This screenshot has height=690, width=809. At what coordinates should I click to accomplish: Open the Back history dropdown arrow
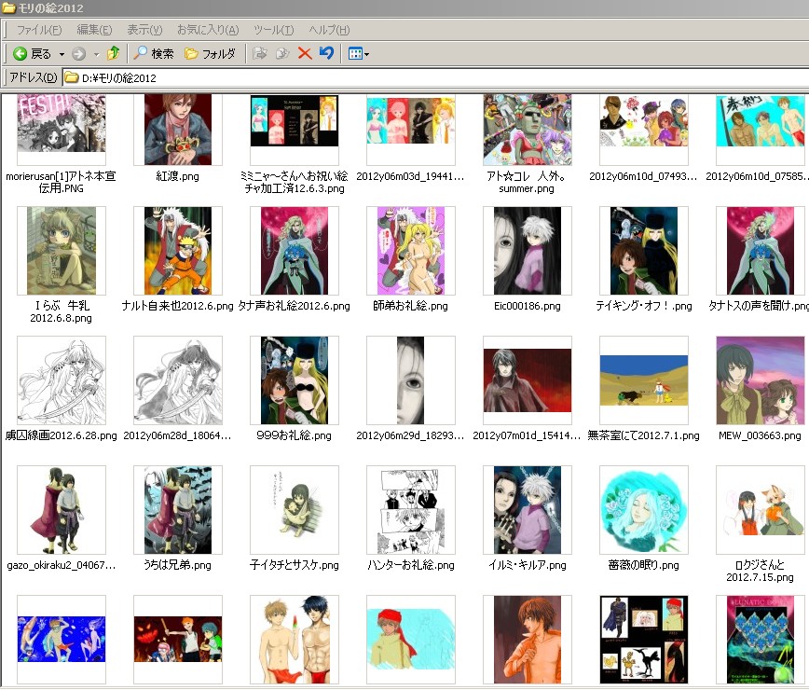coord(62,54)
